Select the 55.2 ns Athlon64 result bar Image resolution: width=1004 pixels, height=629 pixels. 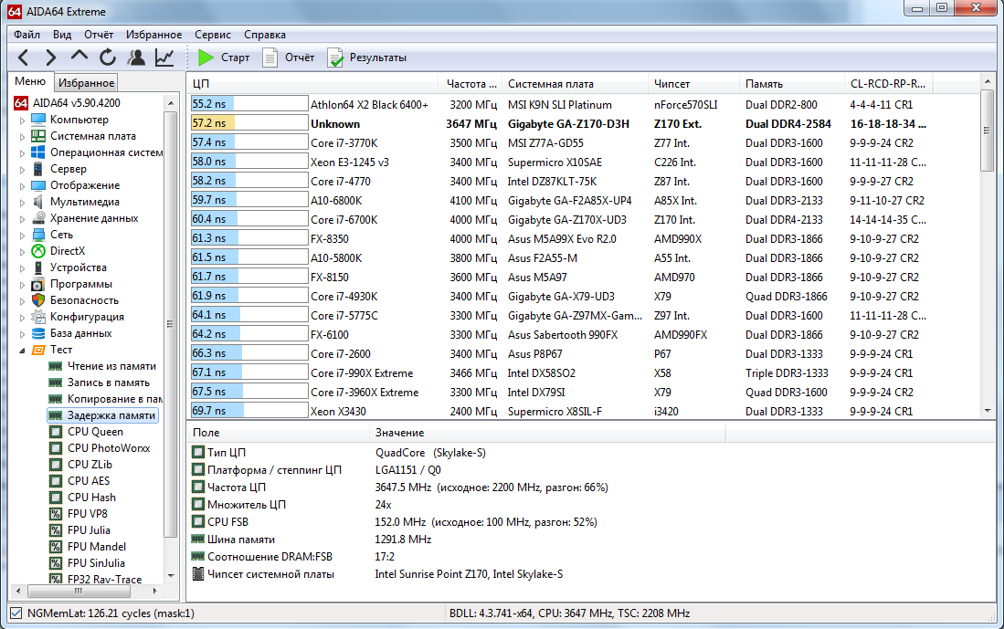[x=249, y=104]
